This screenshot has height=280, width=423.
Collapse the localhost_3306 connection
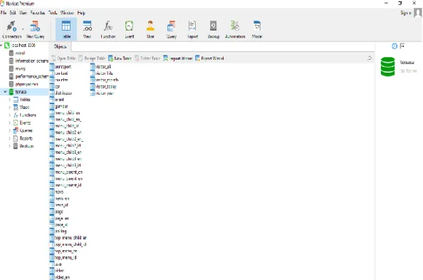(1, 46)
